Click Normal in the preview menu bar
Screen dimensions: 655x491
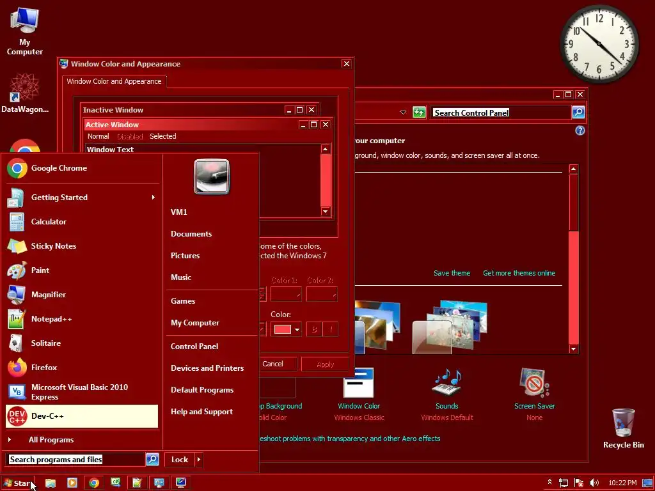click(98, 136)
